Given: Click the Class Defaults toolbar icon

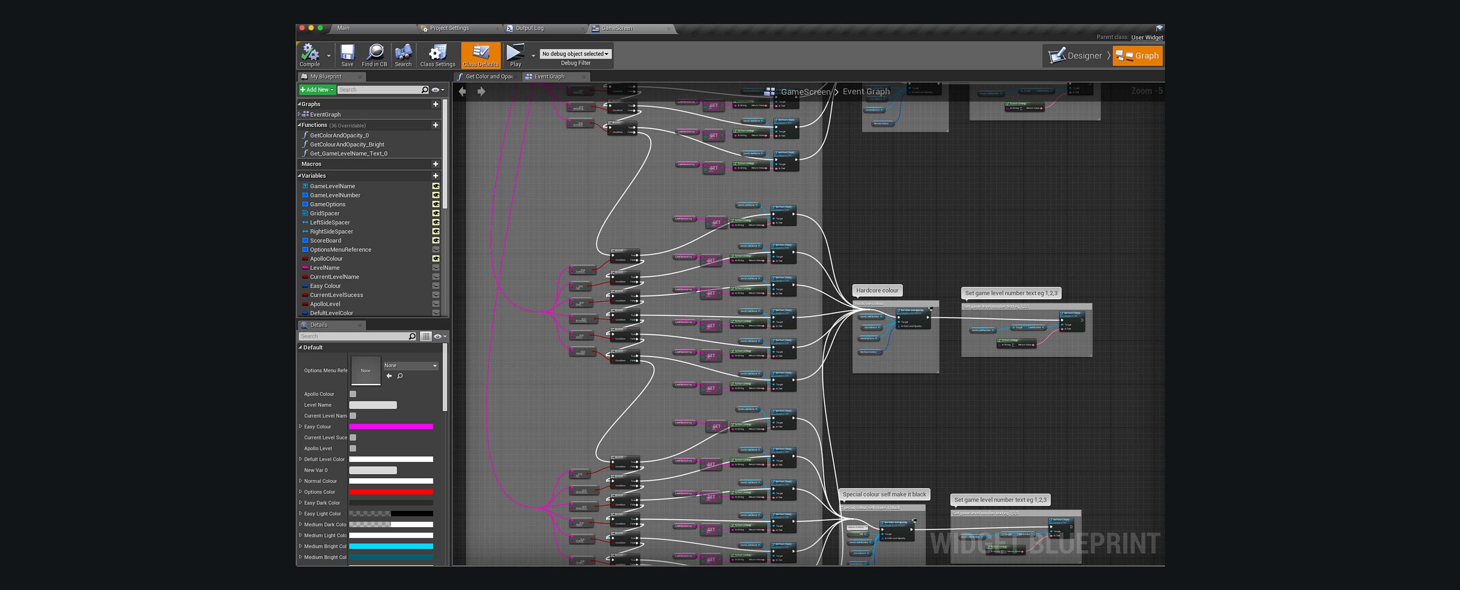Looking at the screenshot, I should point(481,54).
